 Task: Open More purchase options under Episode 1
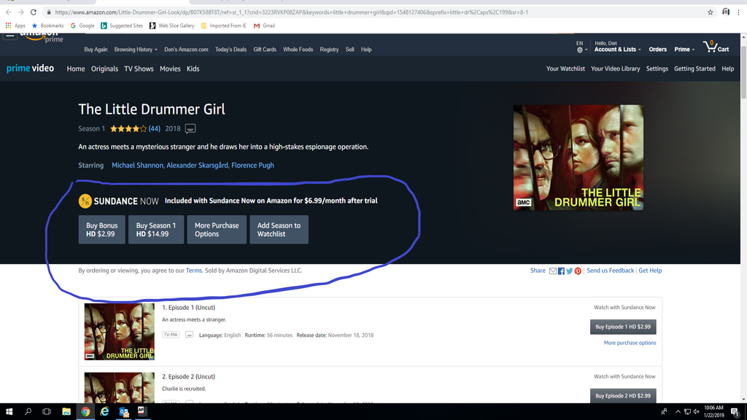point(630,343)
